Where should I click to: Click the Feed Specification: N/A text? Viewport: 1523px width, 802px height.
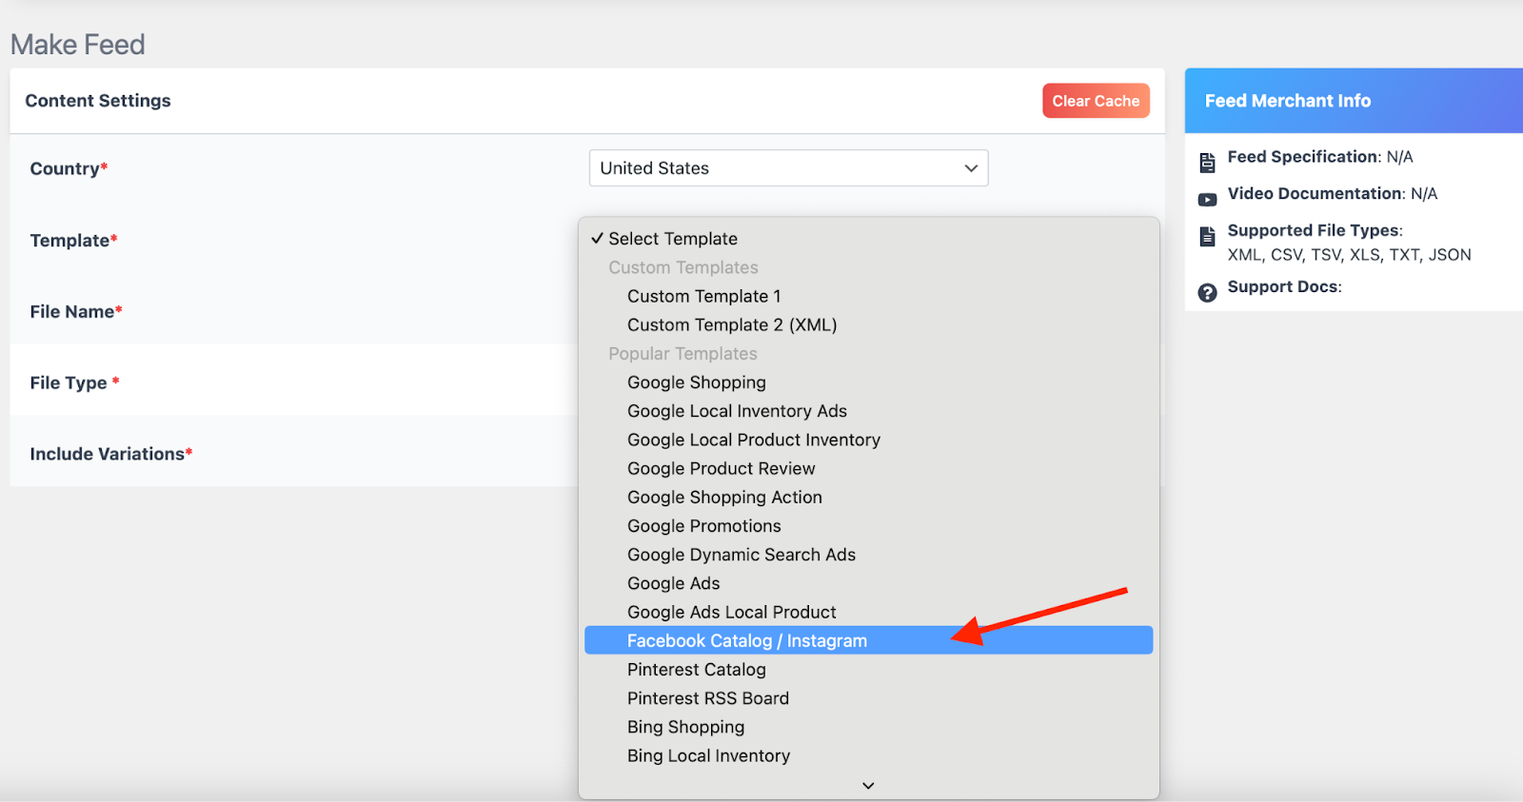(x=1320, y=157)
